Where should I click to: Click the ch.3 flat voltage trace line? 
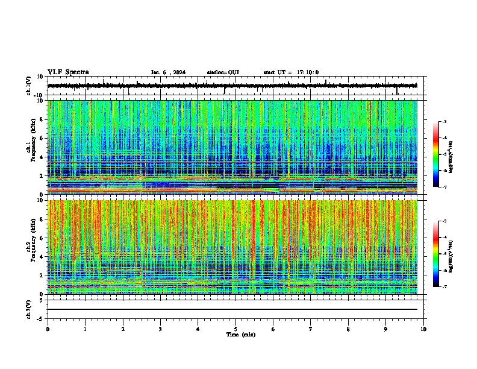(x=232, y=309)
